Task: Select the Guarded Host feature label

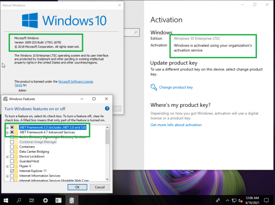Action: pyautogui.click(x=29, y=161)
